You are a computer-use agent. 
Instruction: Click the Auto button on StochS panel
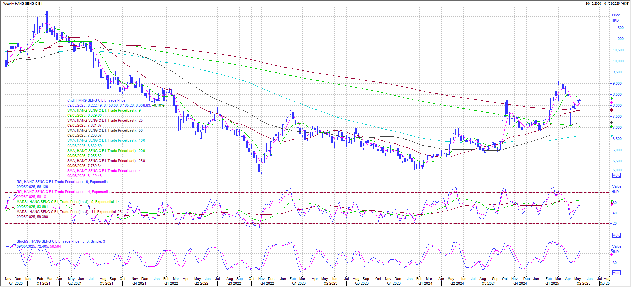pyautogui.click(x=617, y=273)
